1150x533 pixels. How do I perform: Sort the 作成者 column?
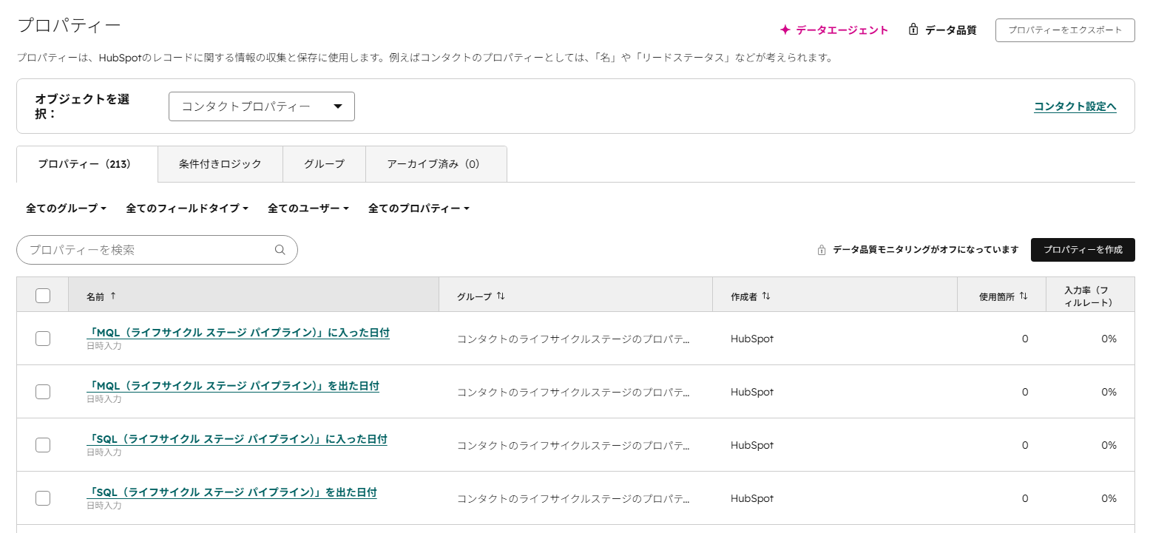[766, 296]
